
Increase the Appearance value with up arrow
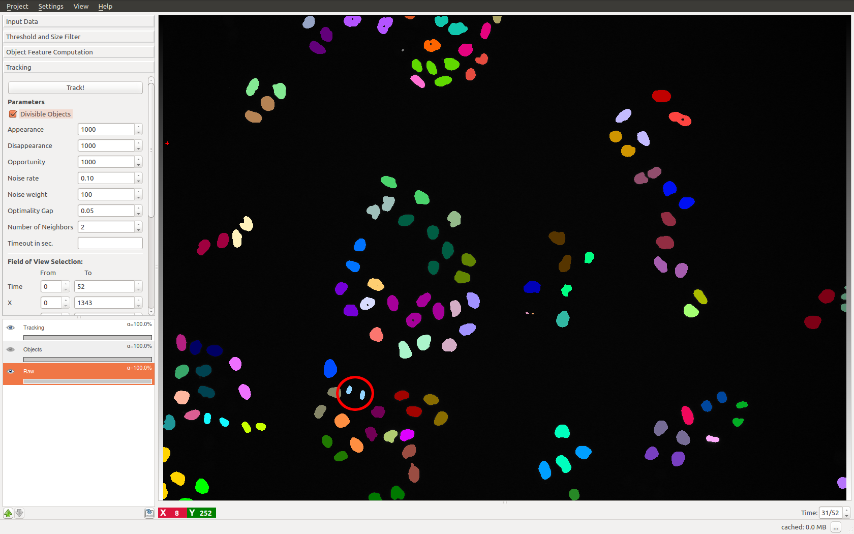[x=138, y=127]
